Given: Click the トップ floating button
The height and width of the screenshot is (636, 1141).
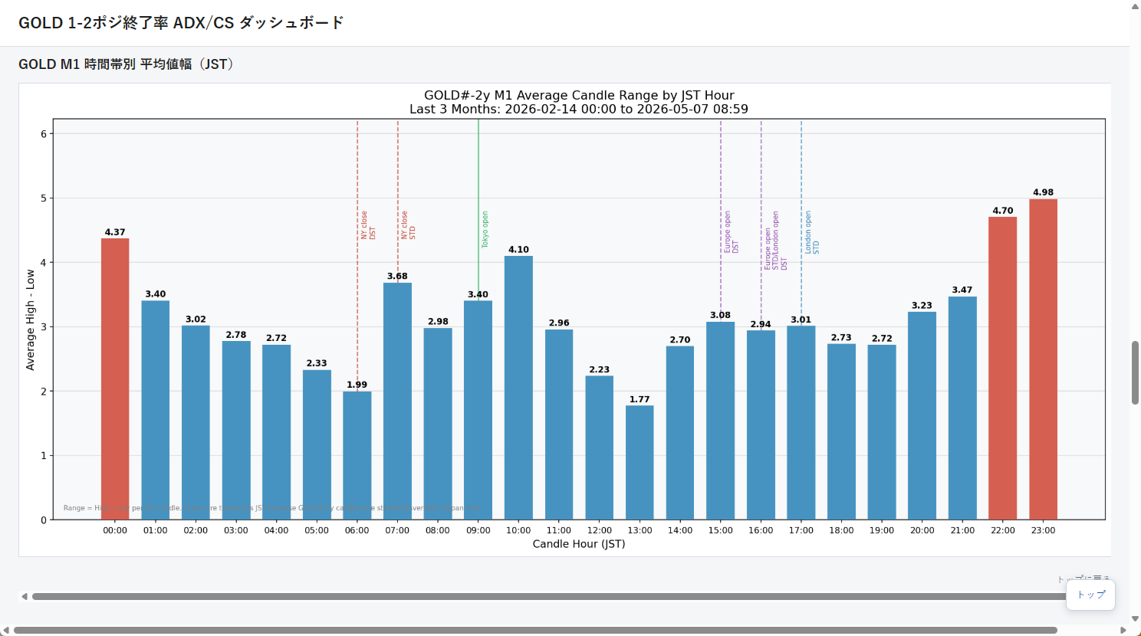Looking at the screenshot, I should tap(1090, 595).
